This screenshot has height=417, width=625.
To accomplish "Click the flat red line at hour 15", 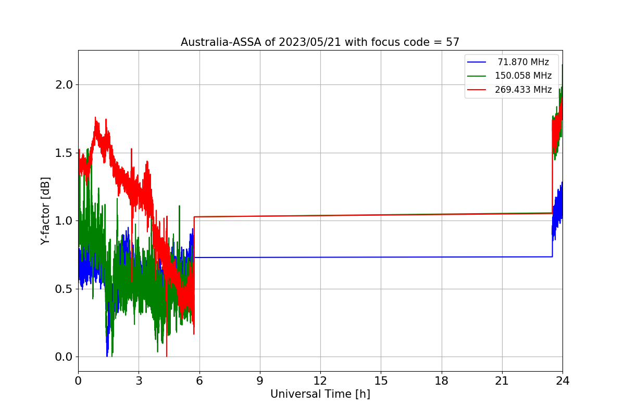I will coord(381,215).
